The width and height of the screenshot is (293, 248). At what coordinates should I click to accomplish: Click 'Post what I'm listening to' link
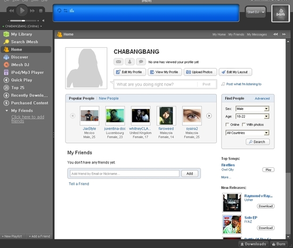tap(243, 84)
